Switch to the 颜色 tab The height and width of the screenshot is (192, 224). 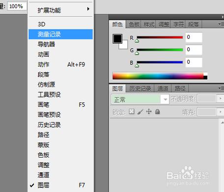point(117,25)
